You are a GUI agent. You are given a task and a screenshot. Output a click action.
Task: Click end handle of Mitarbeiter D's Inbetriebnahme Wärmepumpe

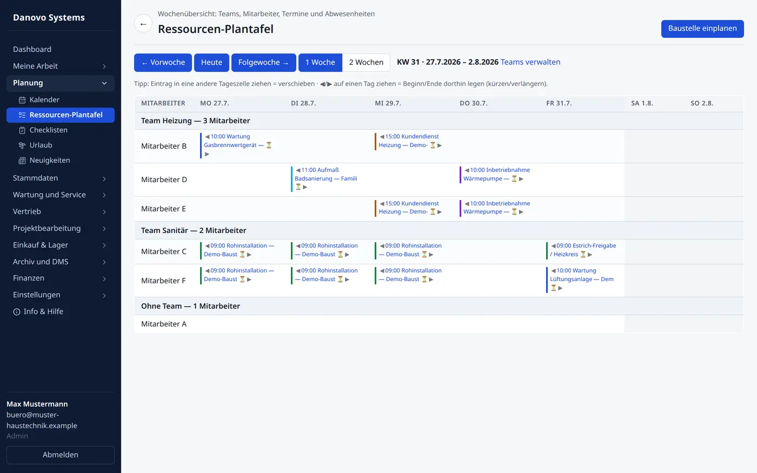(521, 179)
